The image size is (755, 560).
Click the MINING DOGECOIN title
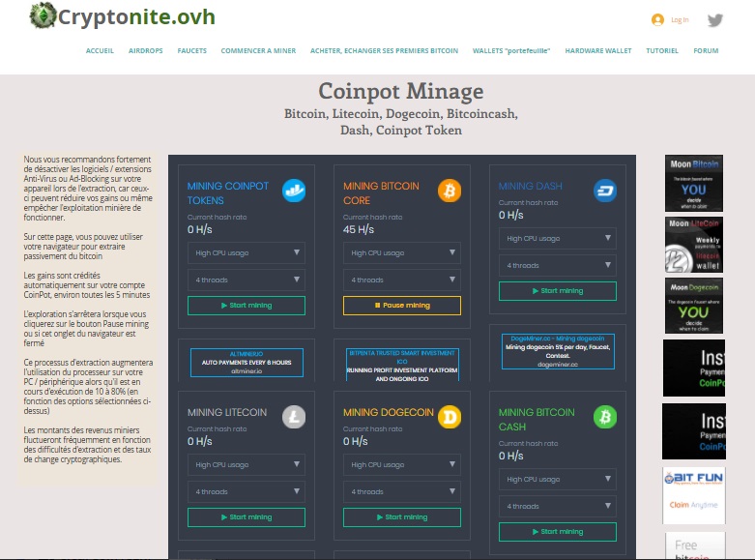388,413
